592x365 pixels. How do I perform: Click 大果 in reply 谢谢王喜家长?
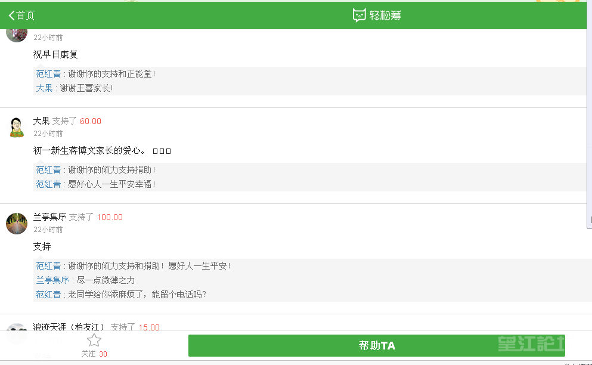[44, 88]
